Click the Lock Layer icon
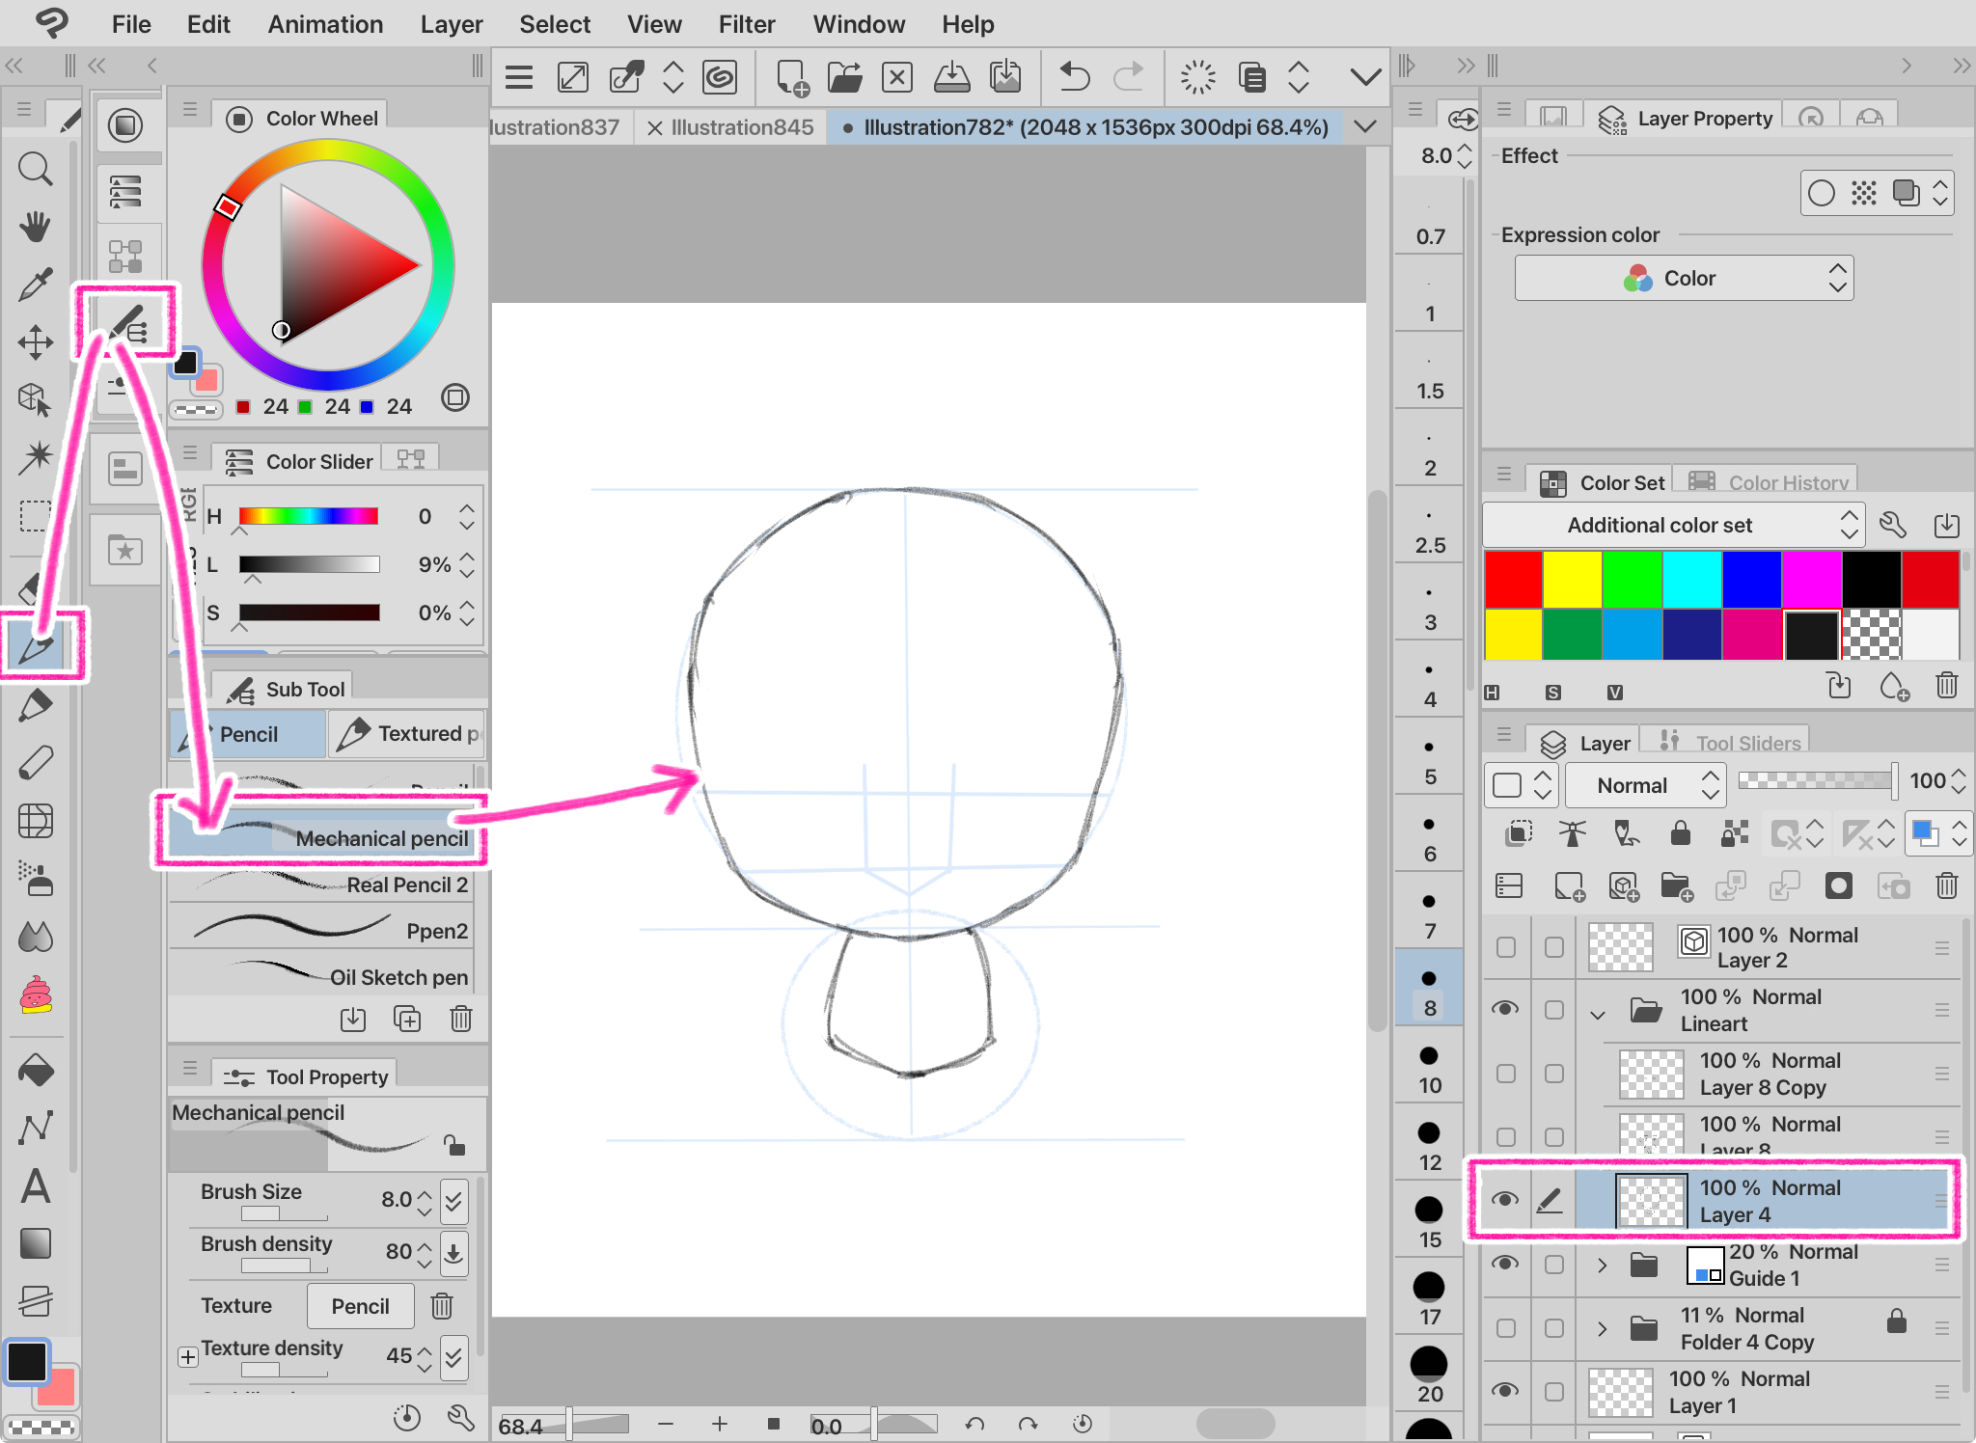Image resolution: width=1976 pixels, height=1443 pixels. (1680, 833)
